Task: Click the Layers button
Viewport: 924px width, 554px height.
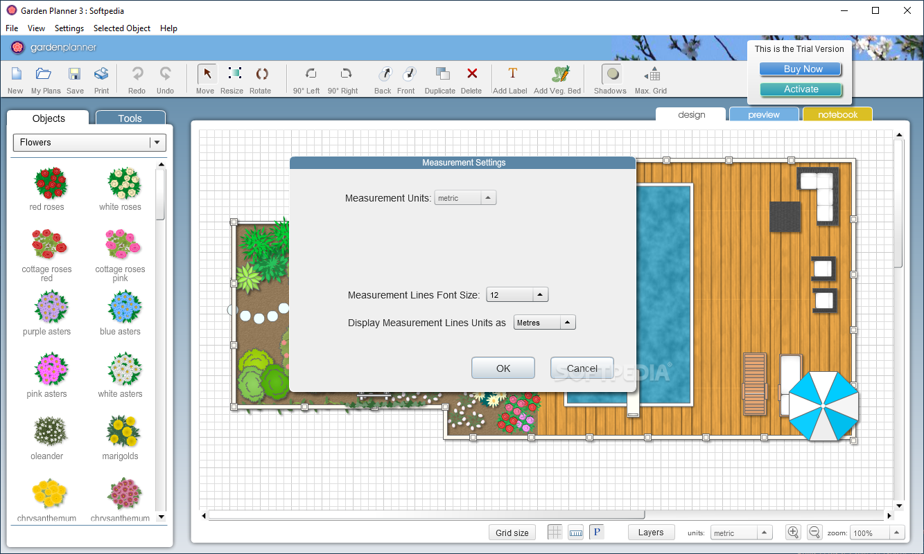Action: point(651,532)
